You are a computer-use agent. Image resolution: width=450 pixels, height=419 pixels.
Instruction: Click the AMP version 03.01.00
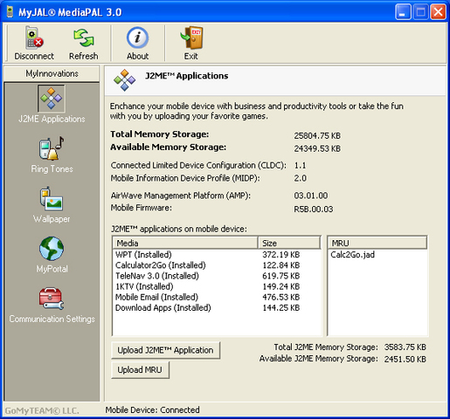[x=311, y=196]
